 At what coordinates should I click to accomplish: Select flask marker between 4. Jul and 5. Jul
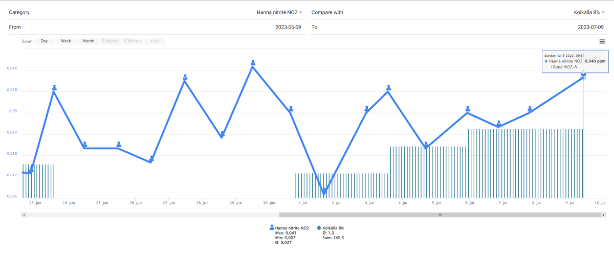coord(426,145)
